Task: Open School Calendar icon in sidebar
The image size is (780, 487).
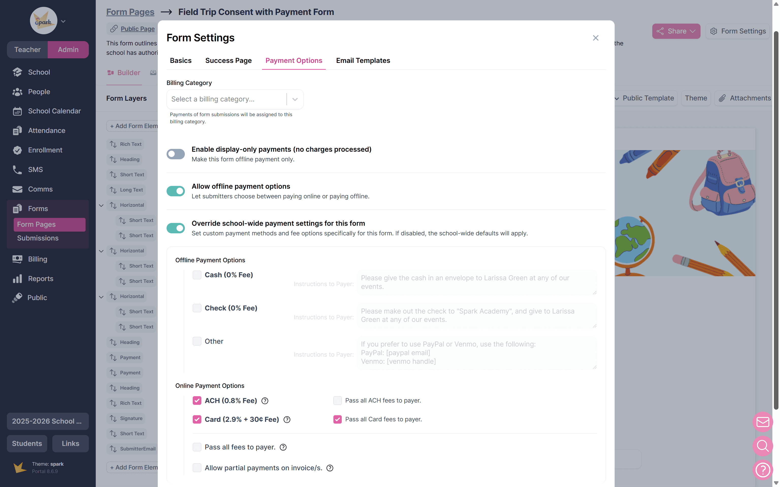Action: coord(18,111)
